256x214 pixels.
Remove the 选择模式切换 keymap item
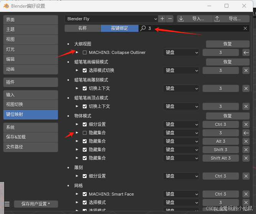pyautogui.click(x=246, y=70)
